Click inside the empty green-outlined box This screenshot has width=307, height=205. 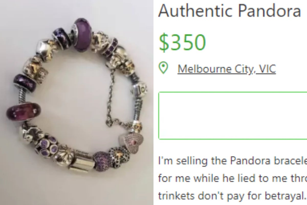point(233,116)
